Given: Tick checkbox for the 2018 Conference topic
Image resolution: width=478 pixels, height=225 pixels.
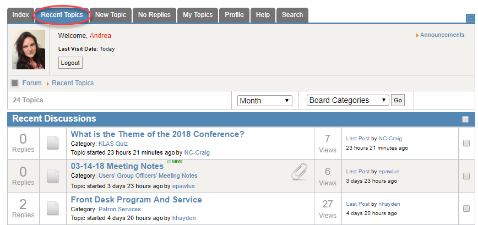Looking at the screenshot, I should point(466,144).
